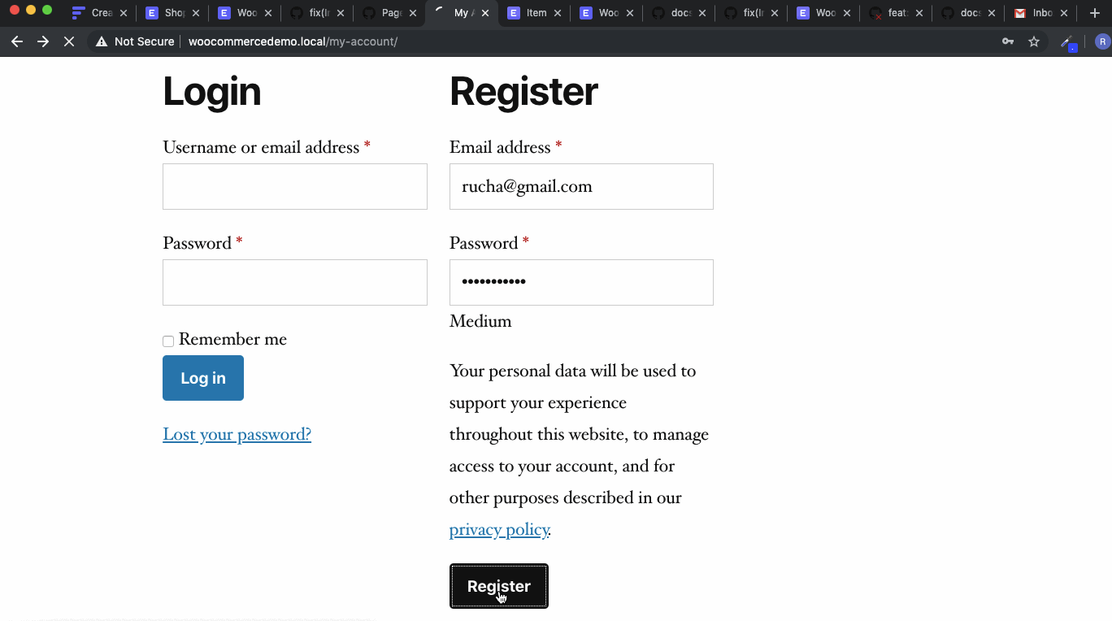The width and height of the screenshot is (1112, 621).
Task: Click the Username or email address field
Action: (x=294, y=186)
